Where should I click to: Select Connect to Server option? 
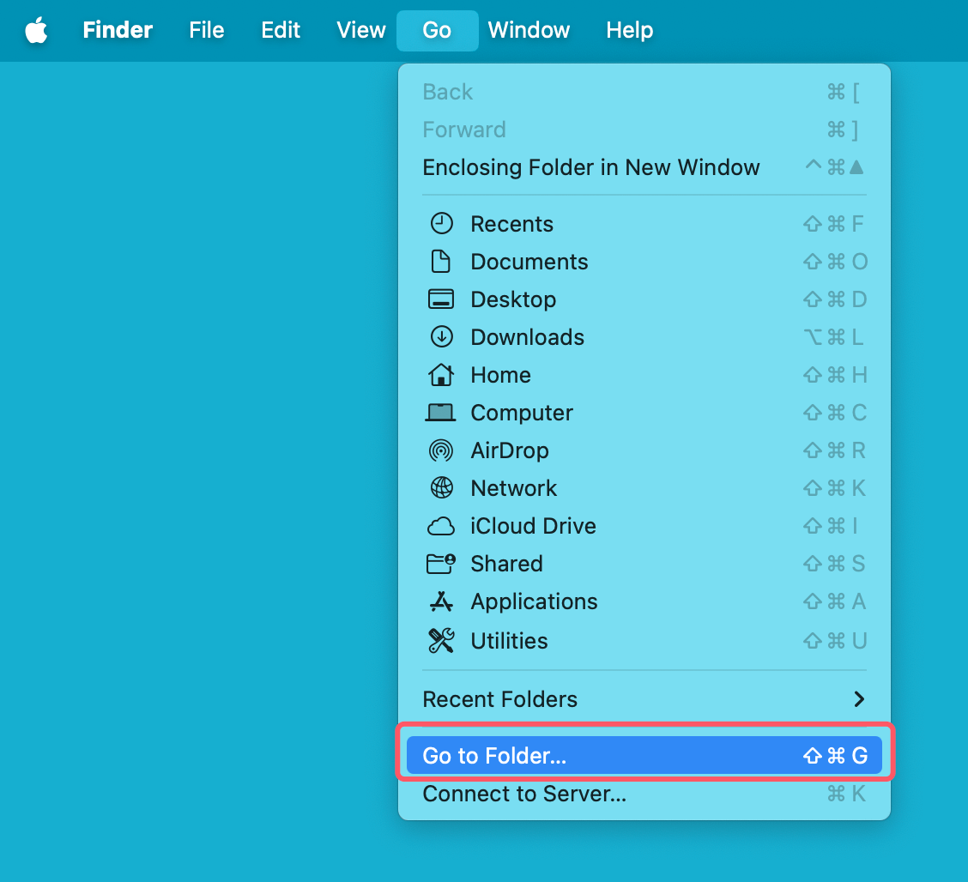point(525,794)
